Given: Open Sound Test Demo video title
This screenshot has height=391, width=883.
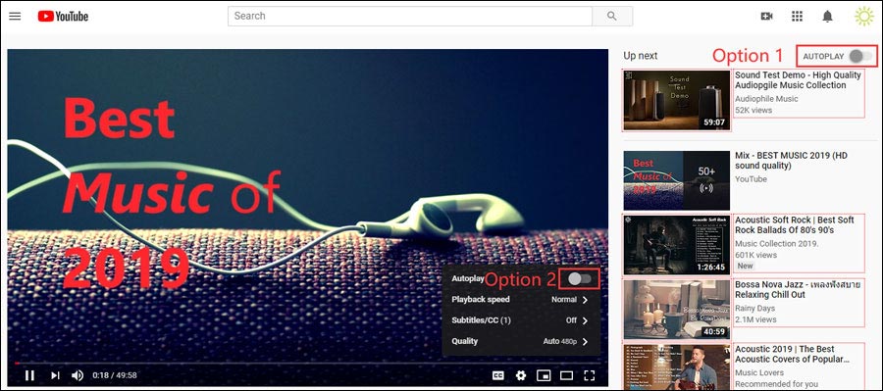Looking at the screenshot, I should [x=798, y=80].
